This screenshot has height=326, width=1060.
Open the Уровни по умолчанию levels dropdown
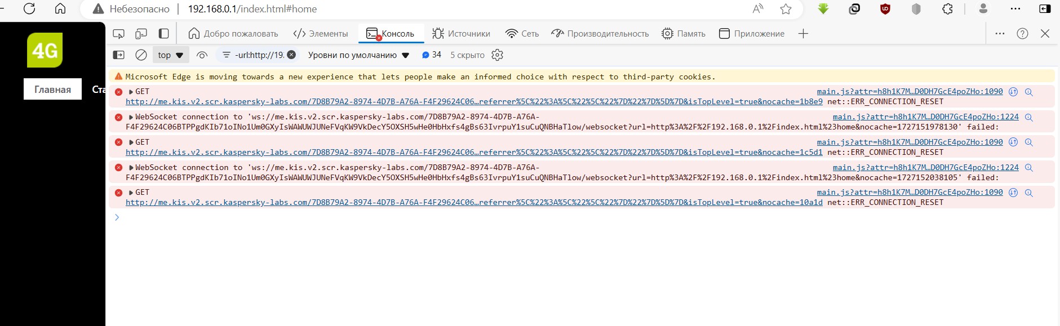coord(358,55)
